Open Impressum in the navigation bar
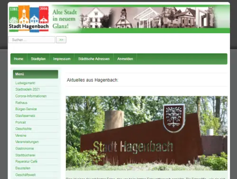This screenshot has width=237, height=179. (62, 59)
